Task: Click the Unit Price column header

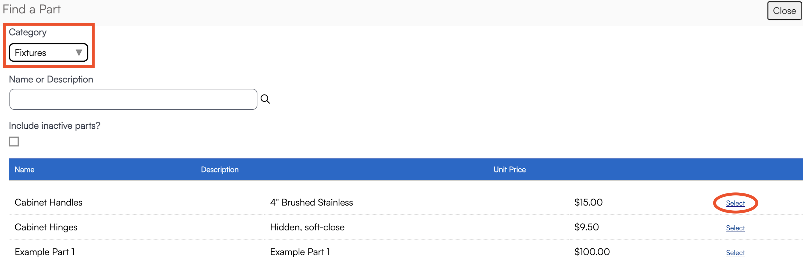Action: [x=509, y=170]
